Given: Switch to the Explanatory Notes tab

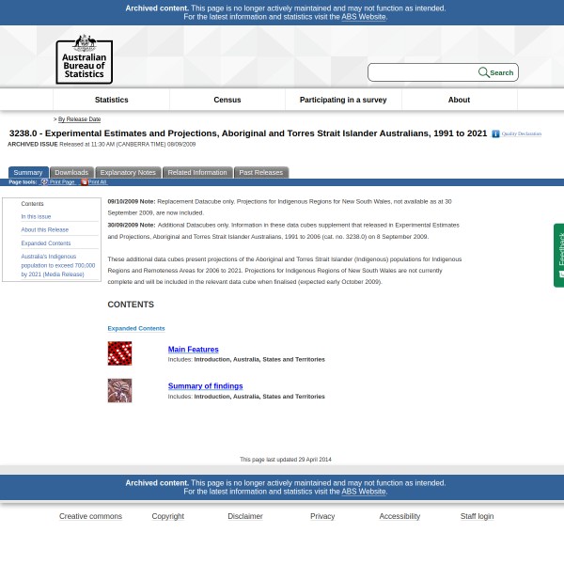Looking at the screenshot, I should coord(128,173).
